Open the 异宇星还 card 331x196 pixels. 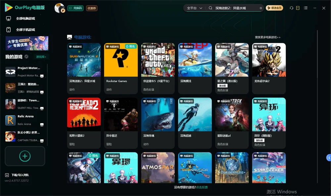(121, 123)
